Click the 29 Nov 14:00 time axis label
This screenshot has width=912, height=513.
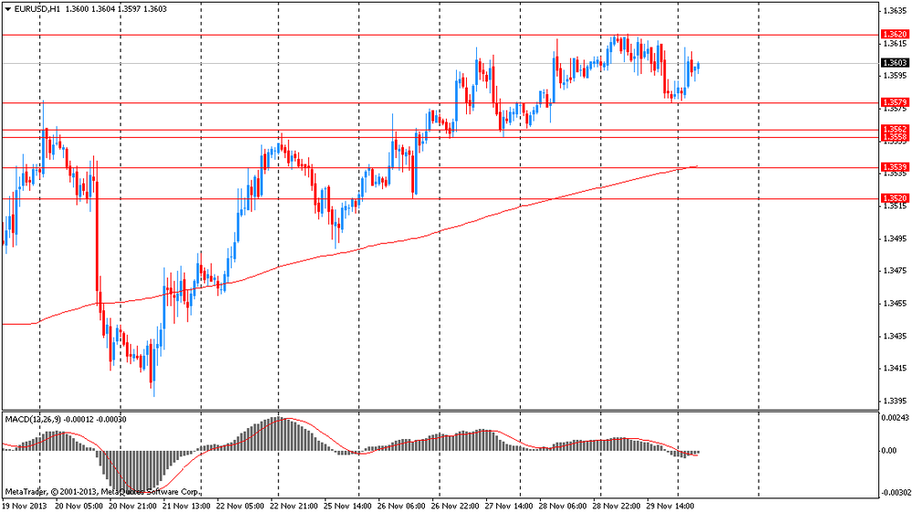point(670,506)
